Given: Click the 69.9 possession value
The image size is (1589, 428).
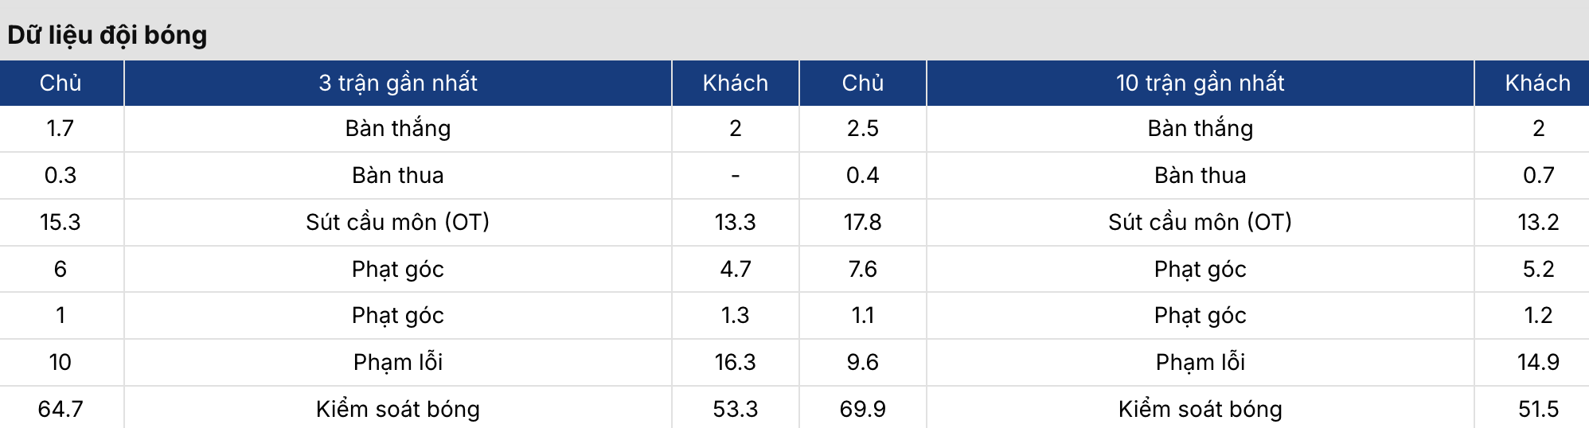Looking at the screenshot, I should click(862, 409).
